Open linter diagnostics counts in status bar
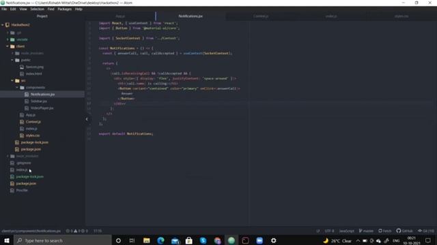Screen dimensions: 437x245 click(77, 231)
